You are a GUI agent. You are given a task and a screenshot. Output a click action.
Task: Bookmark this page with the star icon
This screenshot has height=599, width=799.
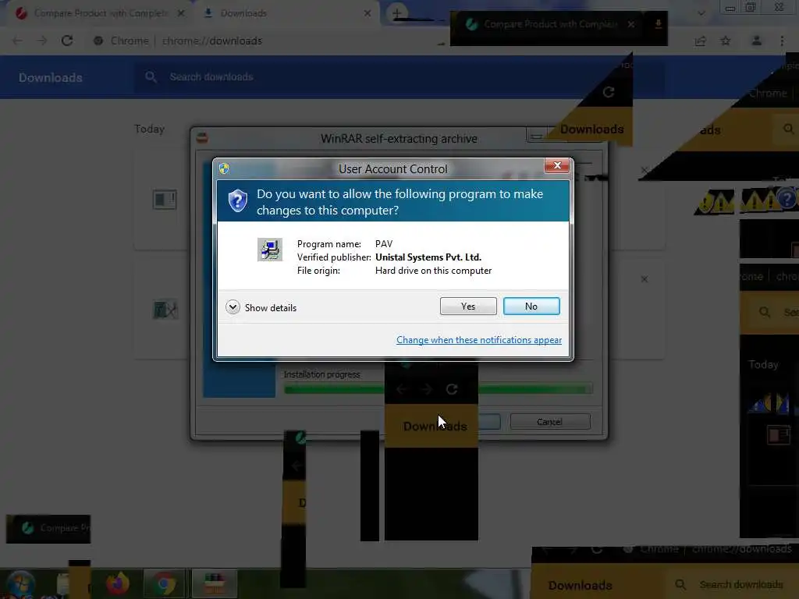pos(726,41)
